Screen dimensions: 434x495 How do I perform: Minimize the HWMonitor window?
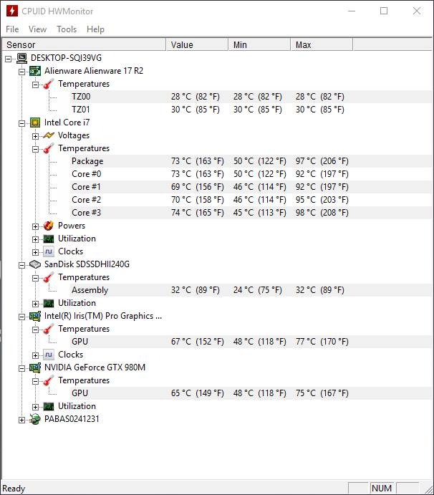(x=352, y=11)
